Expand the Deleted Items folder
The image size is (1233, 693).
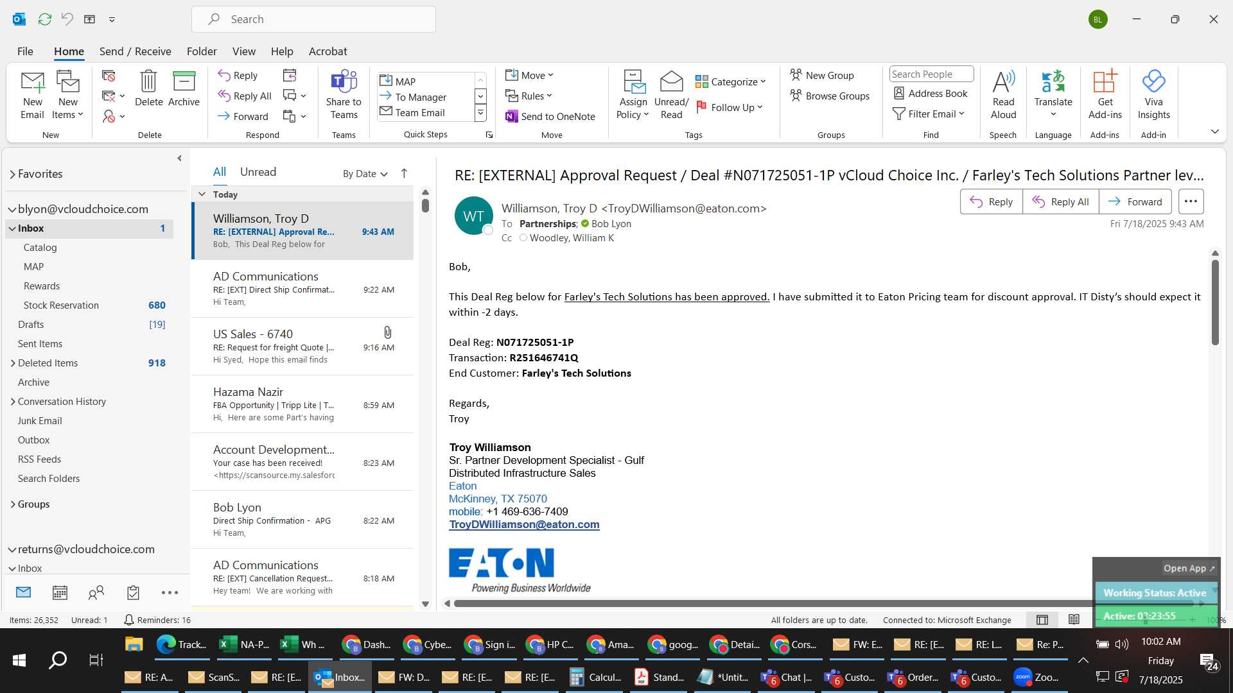point(13,363)
